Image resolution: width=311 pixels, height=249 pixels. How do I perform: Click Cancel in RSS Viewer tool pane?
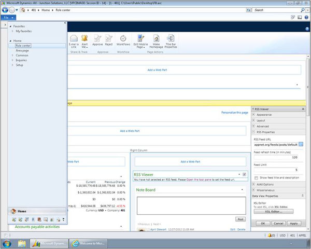click(278, 224)
